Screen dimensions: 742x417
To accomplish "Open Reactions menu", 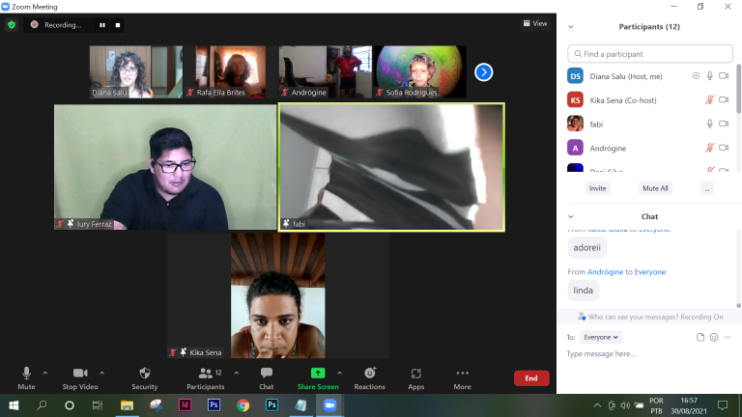I will click(x=370, y=378).
